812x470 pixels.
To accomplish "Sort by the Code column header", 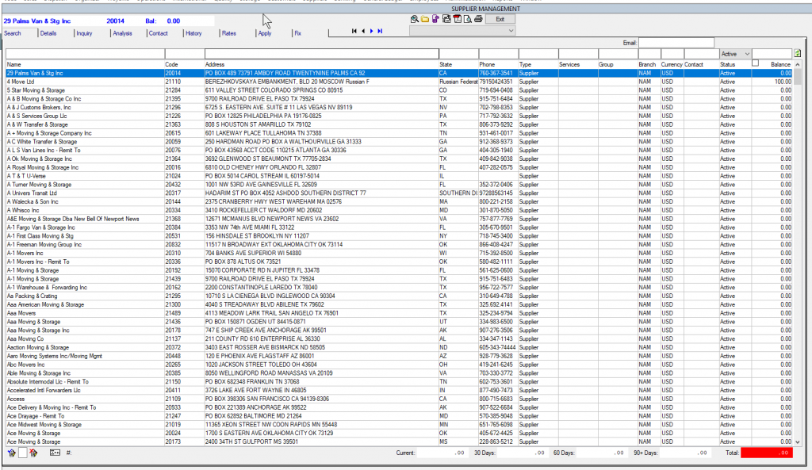I will (x=171, y=65).
